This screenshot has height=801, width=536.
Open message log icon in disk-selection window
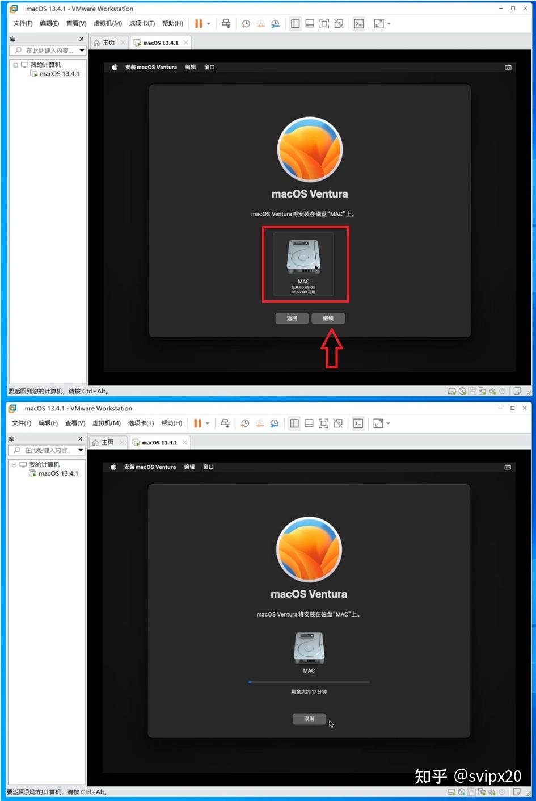tap(517, 391)
